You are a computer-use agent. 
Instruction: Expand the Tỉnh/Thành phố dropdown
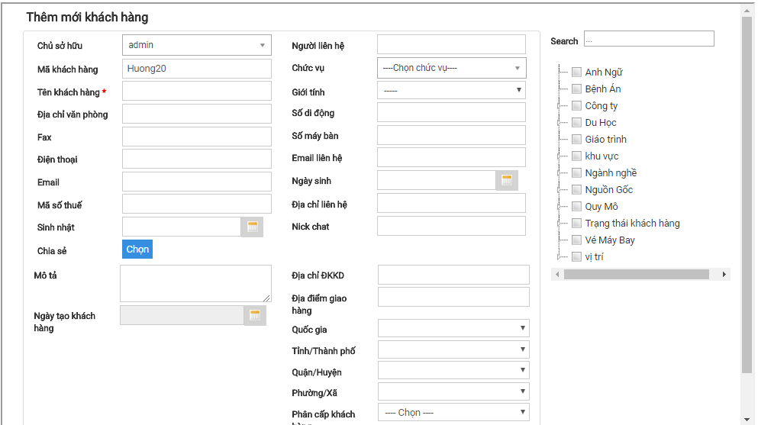[453, 349]
